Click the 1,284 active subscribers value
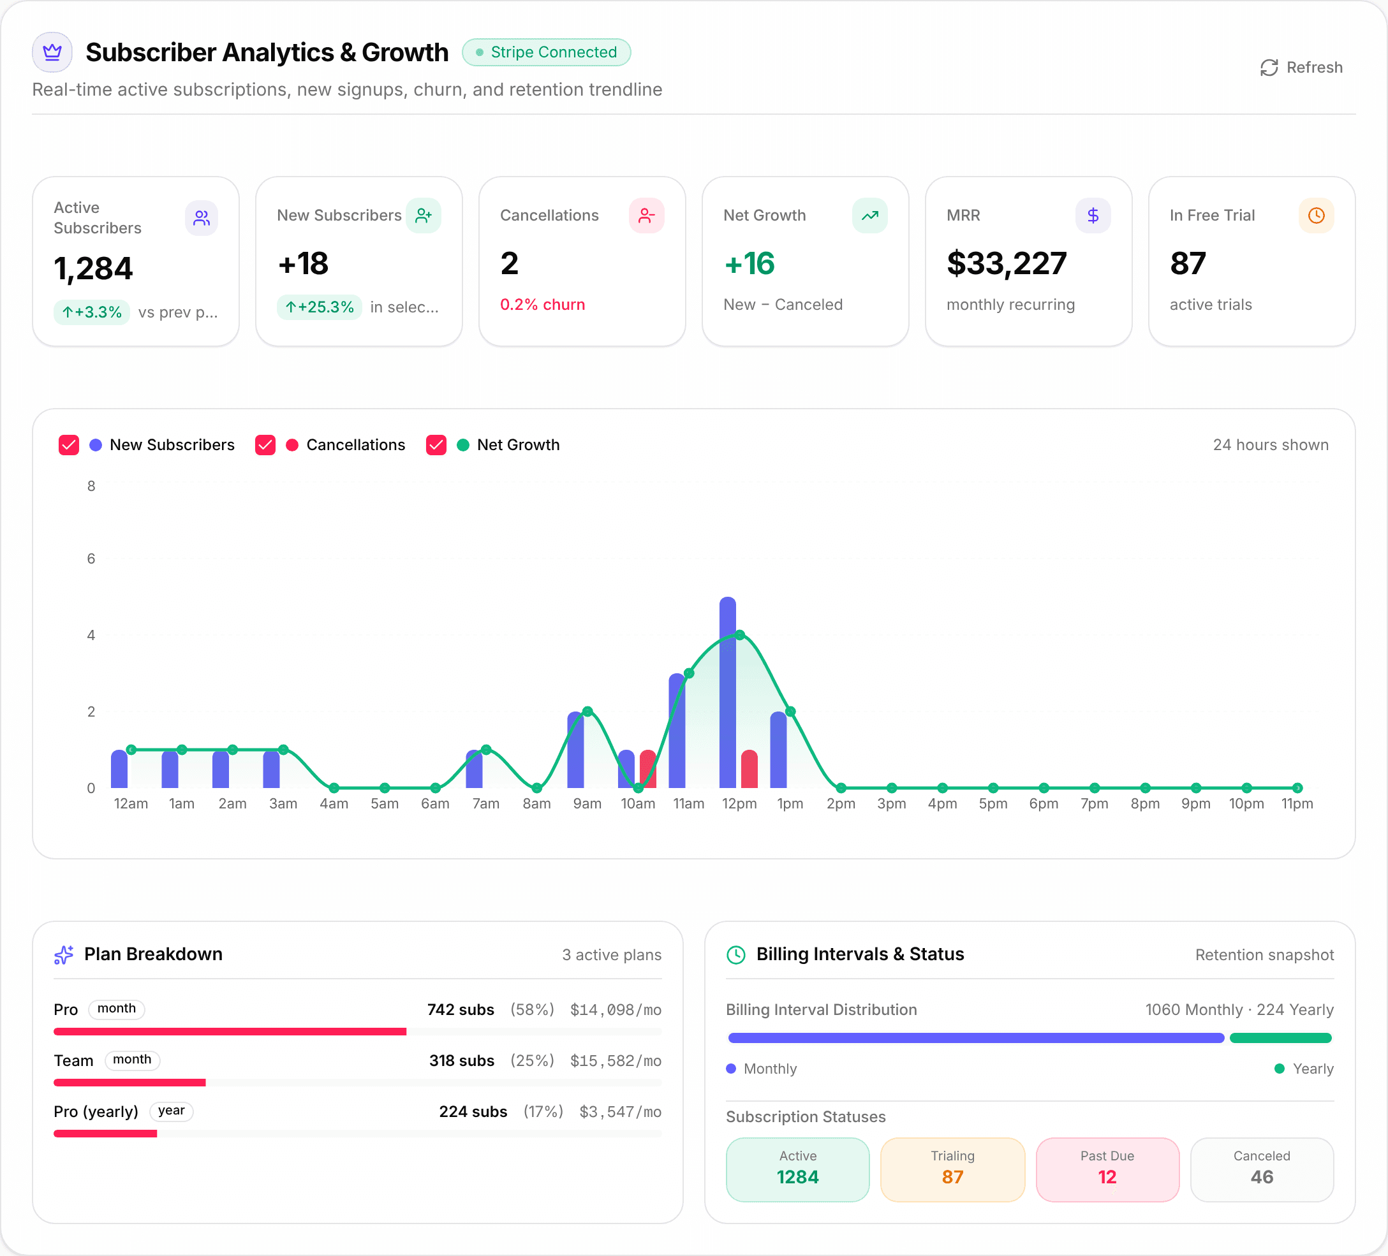This screenshot has width=1388, height=1256. click(x=93, y=268)
